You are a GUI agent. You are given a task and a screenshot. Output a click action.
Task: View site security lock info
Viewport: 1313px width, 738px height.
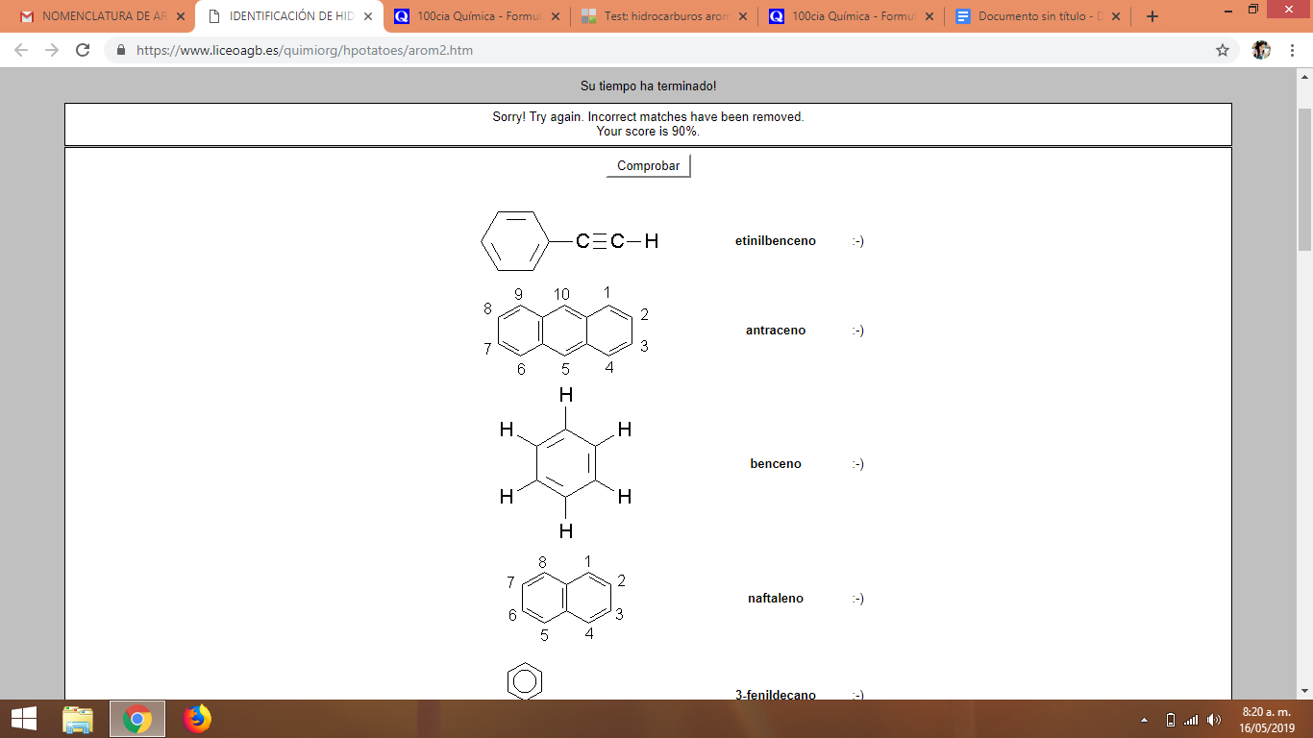click(121, 50)
